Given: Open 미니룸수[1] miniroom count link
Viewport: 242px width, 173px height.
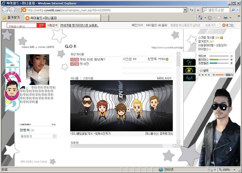Looking at the screenshot, I should pyautogui.click(x=152, y=133).
